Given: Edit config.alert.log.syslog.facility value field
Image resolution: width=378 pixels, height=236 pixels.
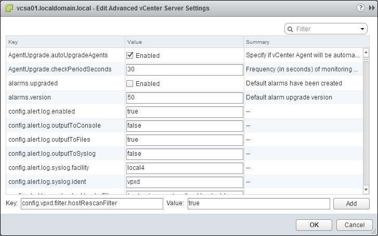Looking at the screenshot, I should click(185, 168).
